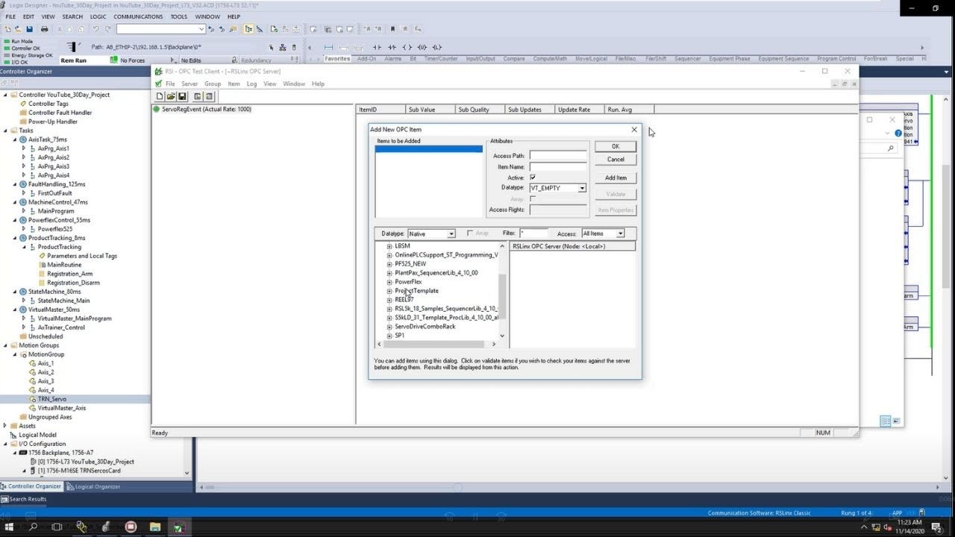Insert an Examine Off contact instruction
Viewport: 955px width, 537px height.
tap(392, 47)
